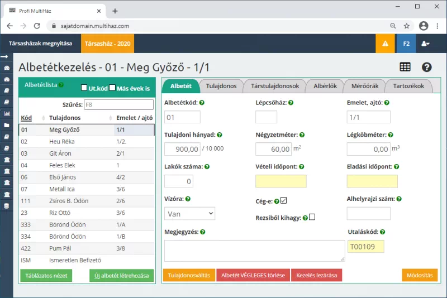Open the Vízóra dropdown
447x298 pixels.
pos(190,213)
